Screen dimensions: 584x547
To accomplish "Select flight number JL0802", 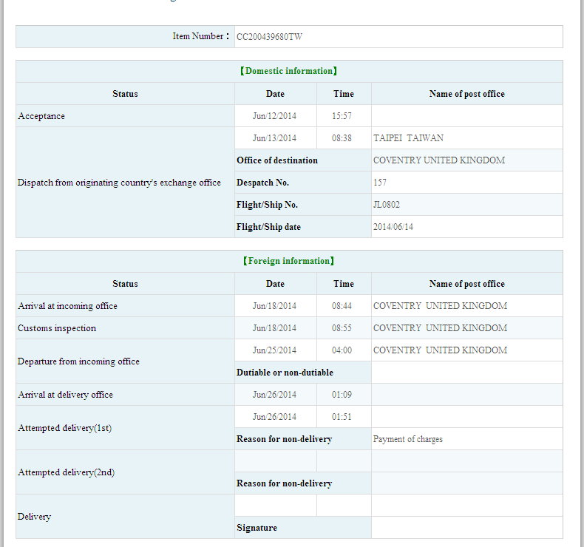I will 387,205.
